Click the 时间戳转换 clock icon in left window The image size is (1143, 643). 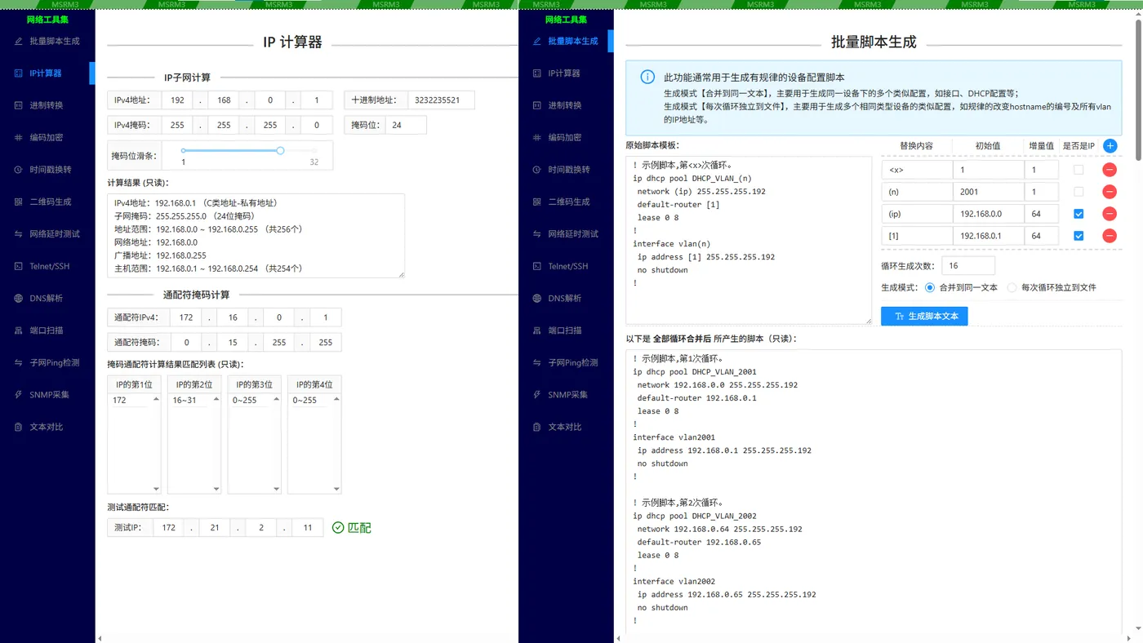tap(18, 170)
